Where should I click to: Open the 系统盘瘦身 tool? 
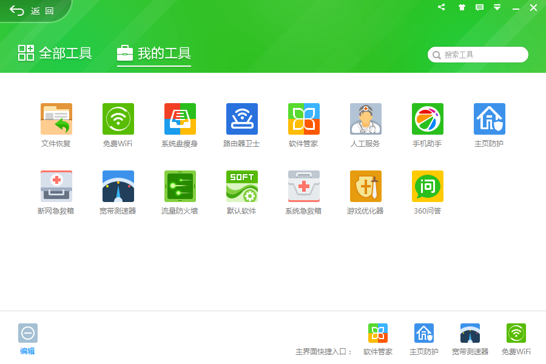coord(180,119)
